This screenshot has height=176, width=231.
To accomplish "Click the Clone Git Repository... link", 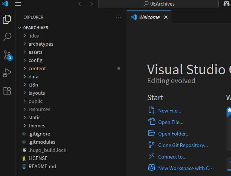I will [183, 145].
